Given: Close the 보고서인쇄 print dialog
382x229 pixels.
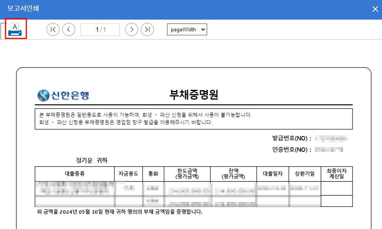Looking at the screenshot, I should [x=375, y=9].
